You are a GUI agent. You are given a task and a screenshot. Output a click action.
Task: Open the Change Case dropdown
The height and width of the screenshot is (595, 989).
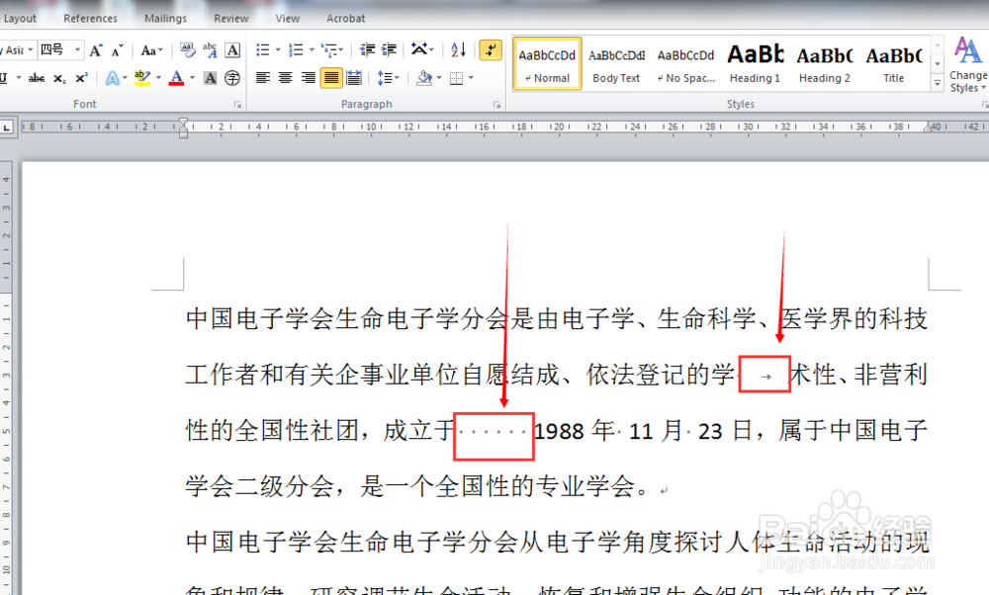[x=151, y=50]
